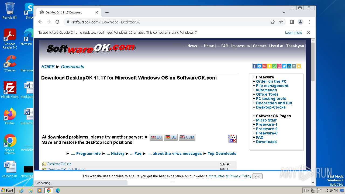This screenshot has width=345, height=194.
Task: Share page on Snapchat
Action: (269, 66)
